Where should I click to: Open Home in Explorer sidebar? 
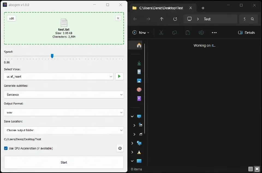(139, 45)
